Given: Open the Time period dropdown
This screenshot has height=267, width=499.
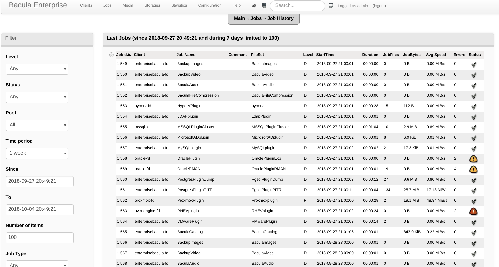Looking at the screenshot, I should (x=37, y=153).
